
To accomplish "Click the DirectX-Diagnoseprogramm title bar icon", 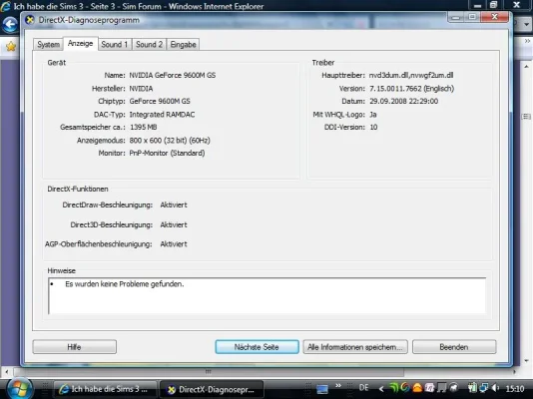I will [30, 20].
